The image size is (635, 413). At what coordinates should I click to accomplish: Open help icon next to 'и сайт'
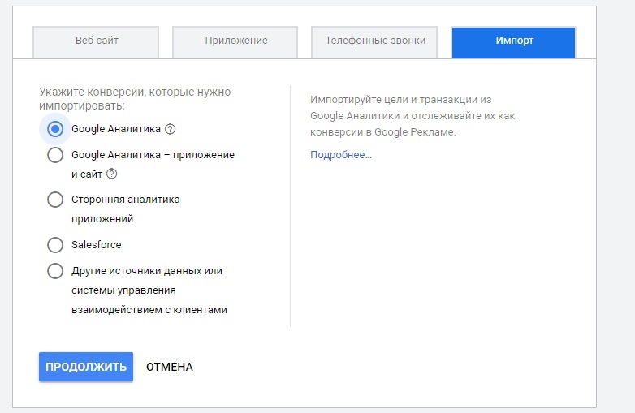click(112, 174)
